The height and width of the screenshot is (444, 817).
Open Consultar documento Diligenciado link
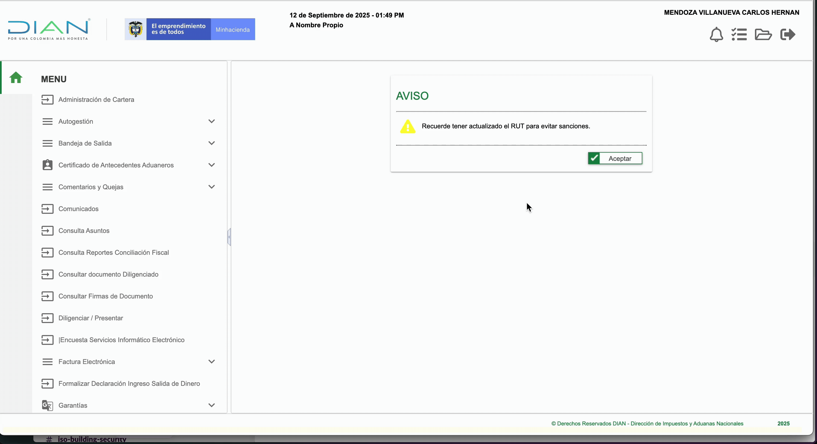tap(109, 275)
